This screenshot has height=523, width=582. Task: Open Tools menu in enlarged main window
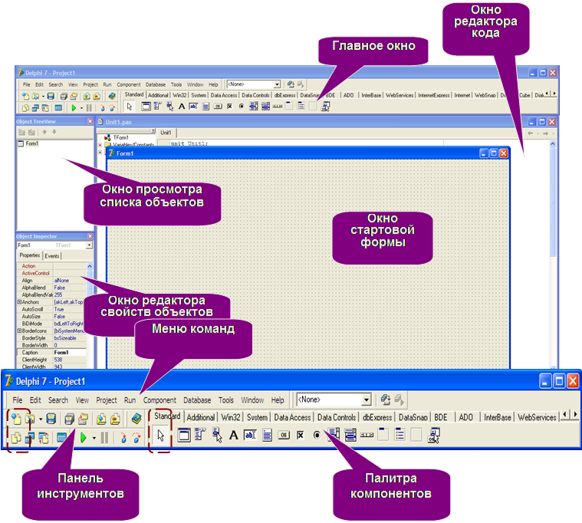(225, 400)
